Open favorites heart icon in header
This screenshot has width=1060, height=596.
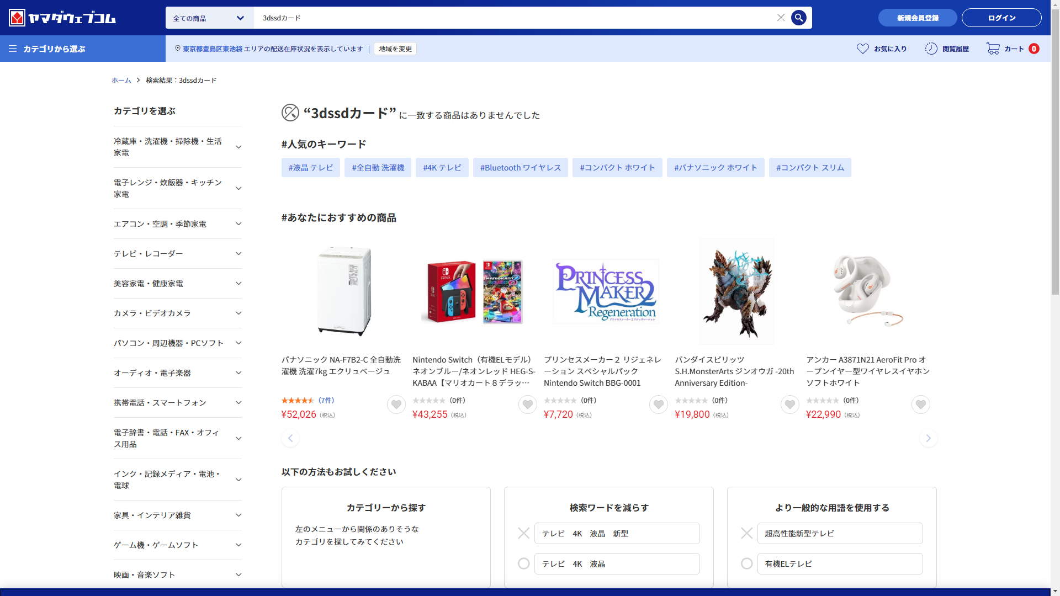(862, 49)
